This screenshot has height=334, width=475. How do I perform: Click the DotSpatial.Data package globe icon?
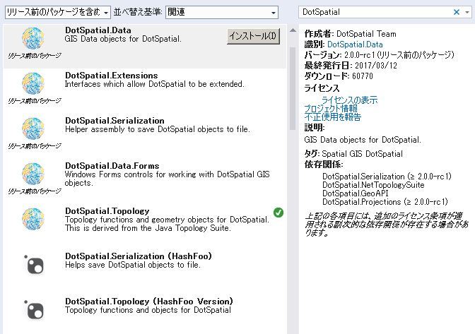click(33, 38)
